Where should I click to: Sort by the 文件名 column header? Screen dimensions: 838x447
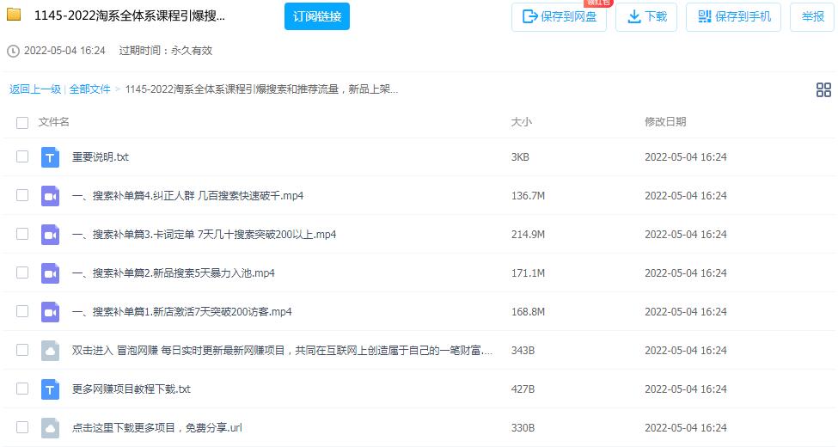pos(53,122)
